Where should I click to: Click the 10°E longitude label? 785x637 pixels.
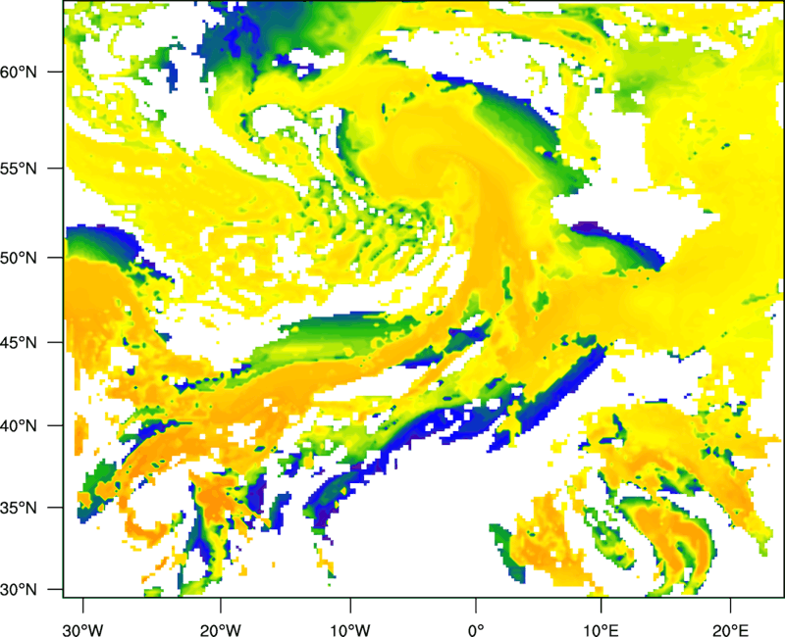601,630
